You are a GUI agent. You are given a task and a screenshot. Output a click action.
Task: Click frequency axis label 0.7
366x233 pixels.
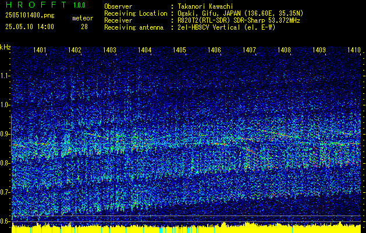4,192
